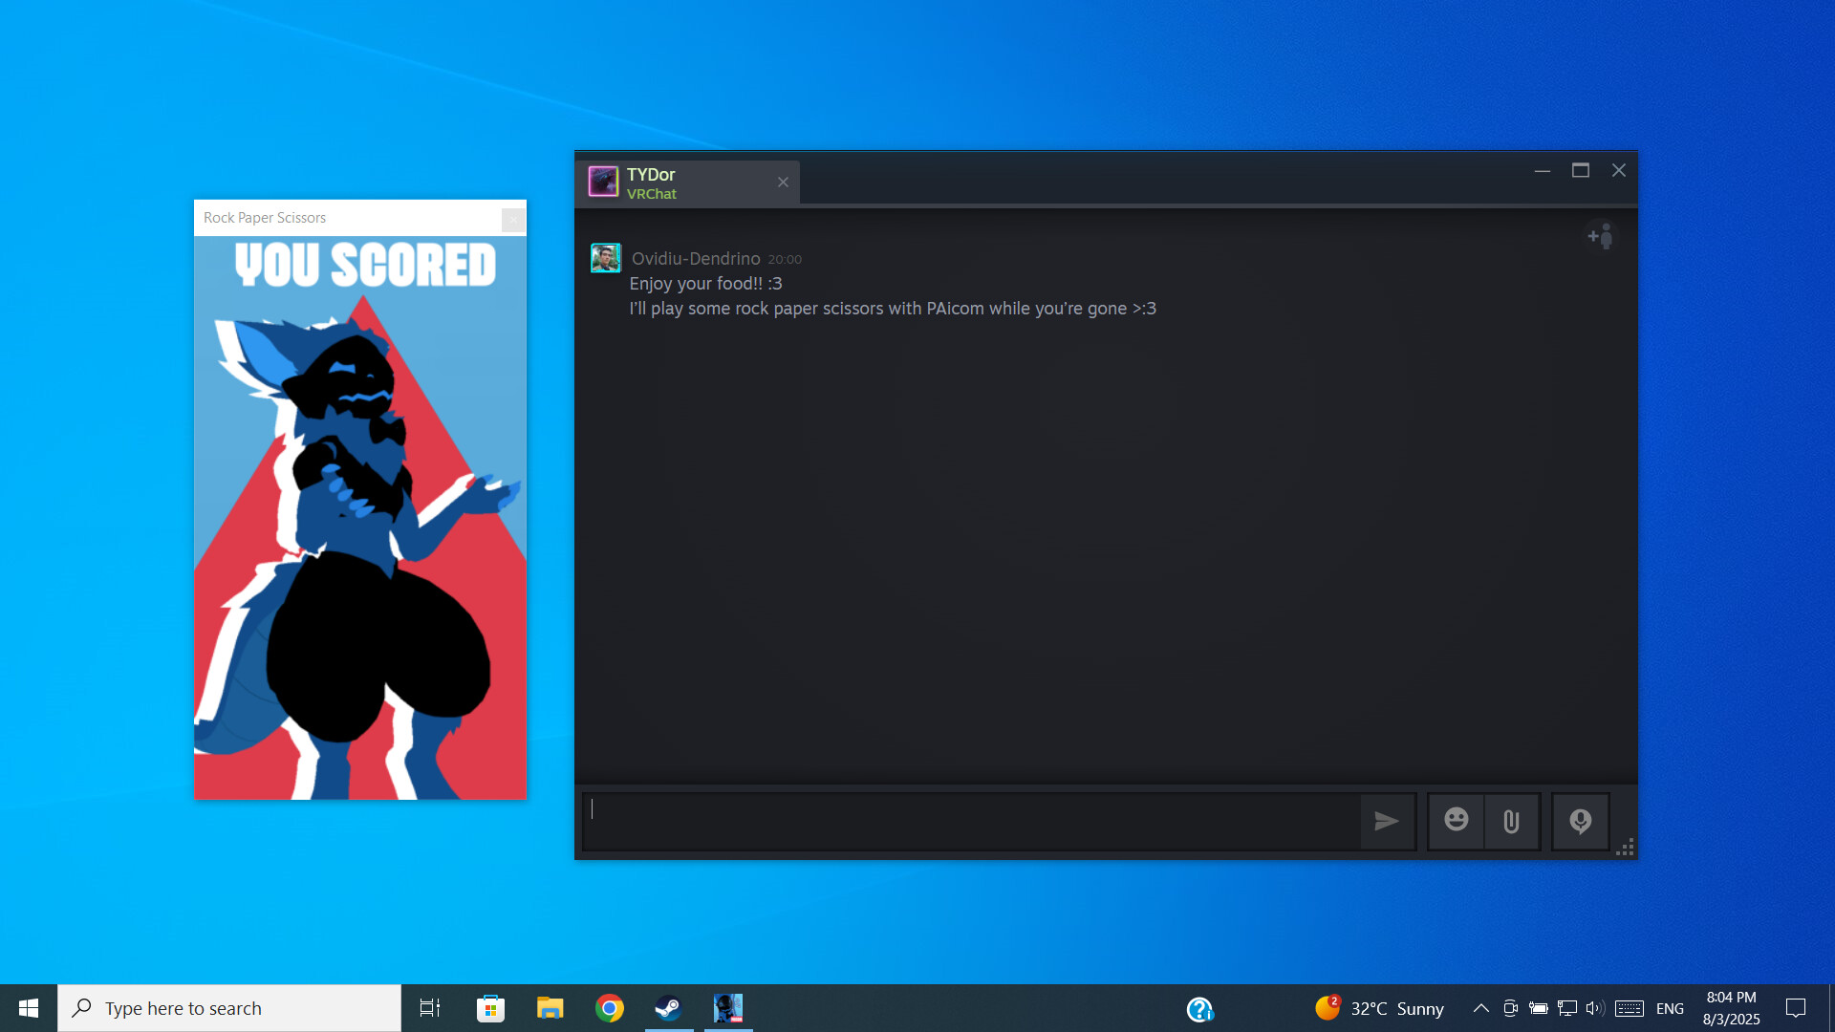
Task: Record a voice message with the microphone icon
Action: 1580,821
